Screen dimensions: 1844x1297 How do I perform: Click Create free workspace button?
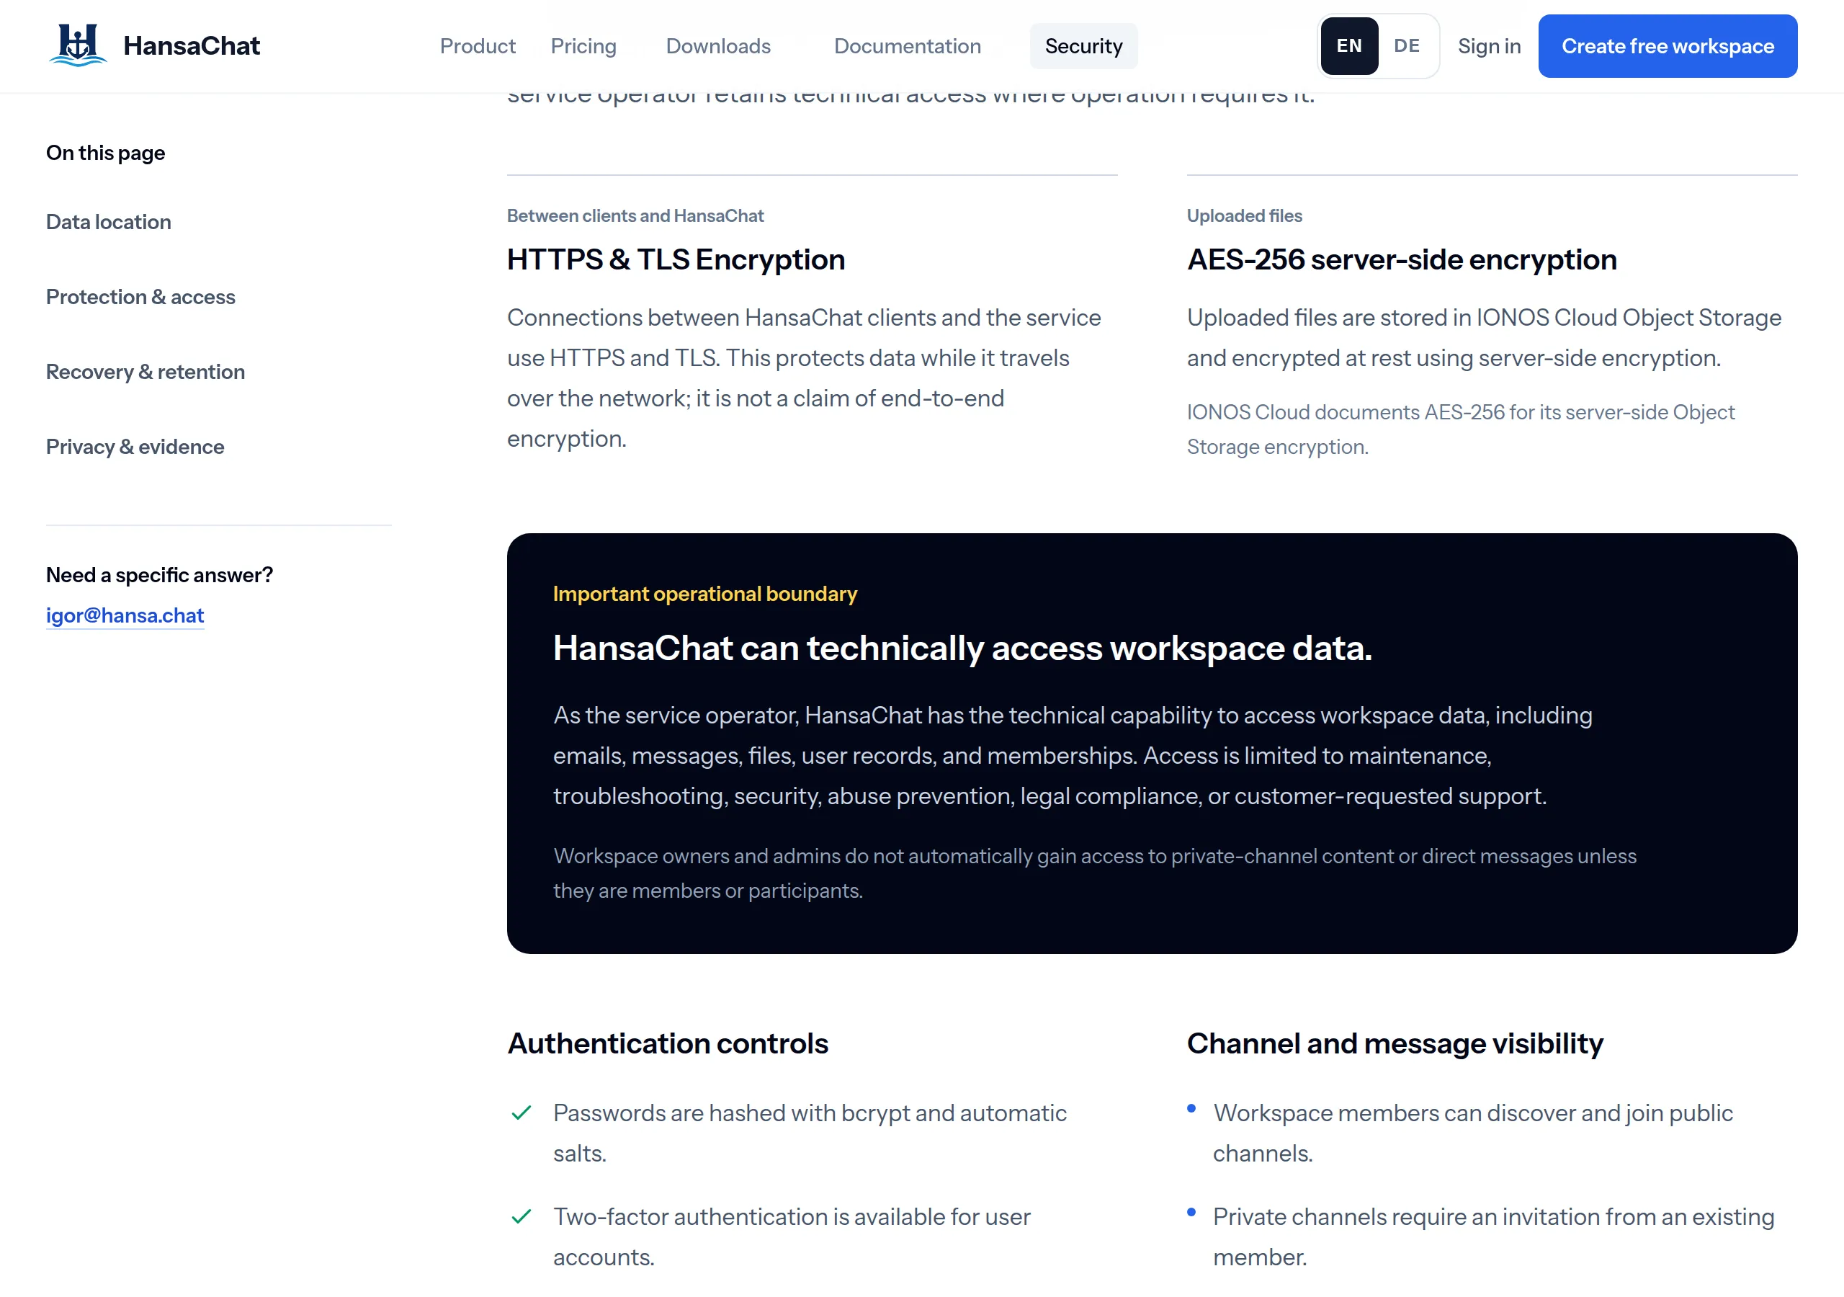click(x=1668, y=46)
